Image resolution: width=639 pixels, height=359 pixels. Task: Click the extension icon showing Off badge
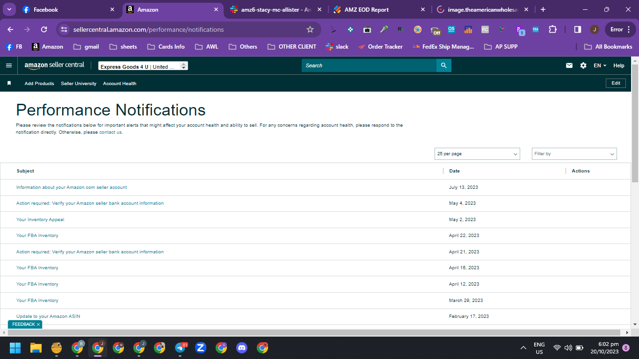436,30
